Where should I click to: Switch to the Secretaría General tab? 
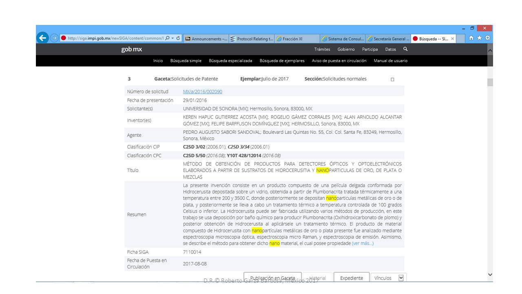(x=388, y=39)
